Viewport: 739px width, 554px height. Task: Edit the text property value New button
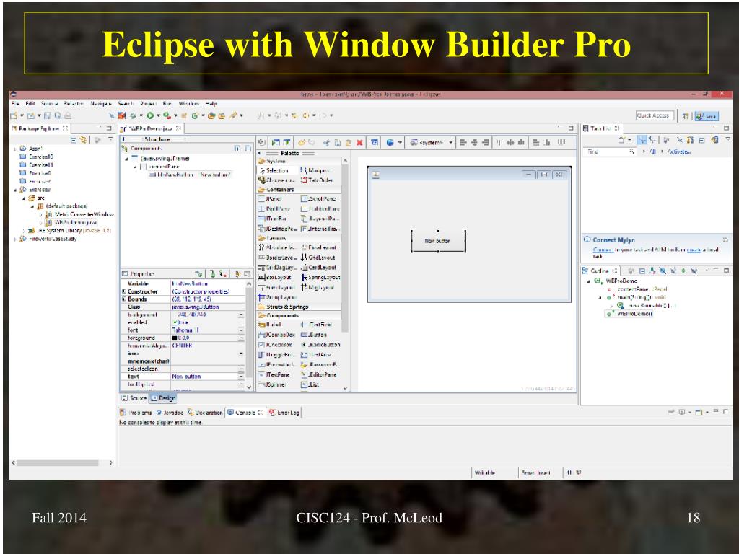click(204, 377)
